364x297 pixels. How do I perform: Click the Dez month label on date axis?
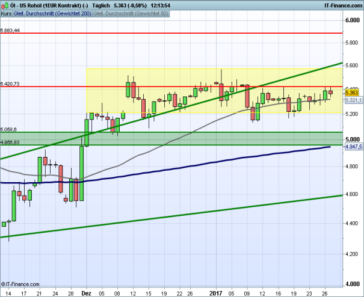(86, 293)
